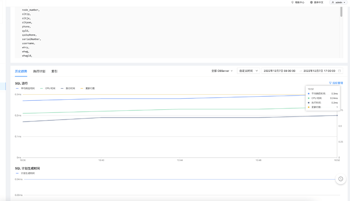This screenshot has width=350, height=201.
Task: Switch to the 索引 tab
Action: click(x=54, y=71)
